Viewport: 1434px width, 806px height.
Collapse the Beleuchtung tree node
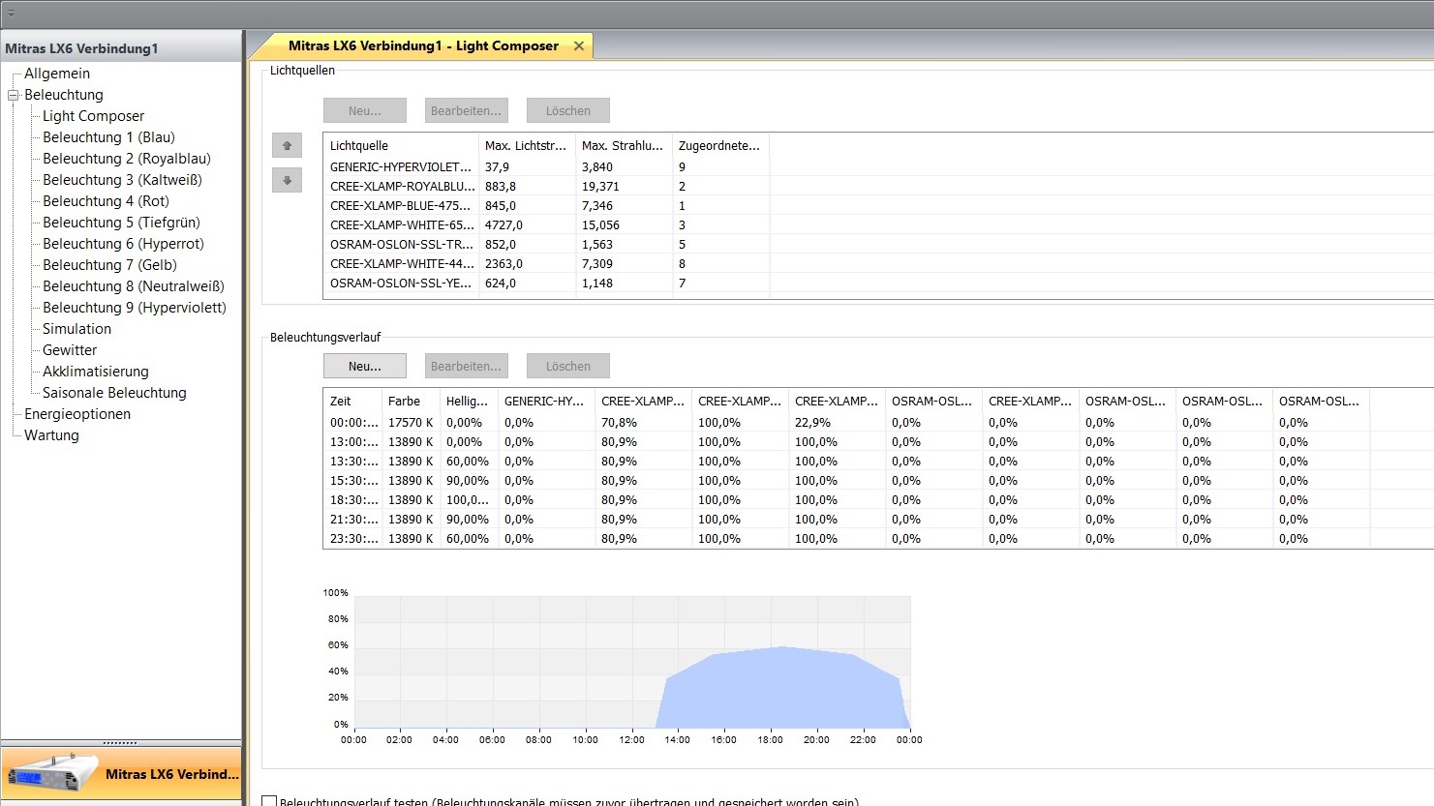pyautogui.click(x=14, y=95)
